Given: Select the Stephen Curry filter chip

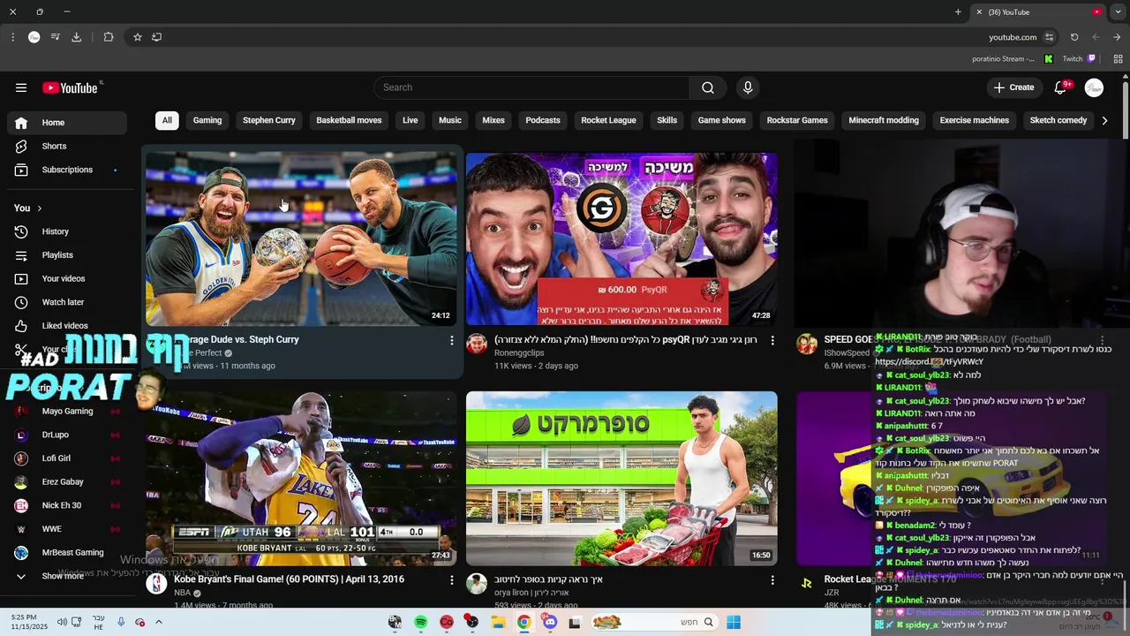Looking at the screenshot, I should 269,120.
